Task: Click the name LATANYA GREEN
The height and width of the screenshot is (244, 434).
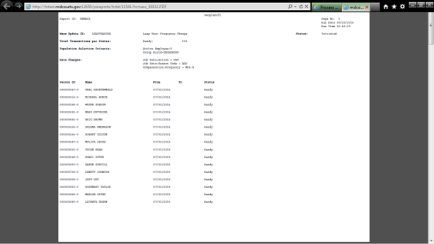Action: click(96, 202)
